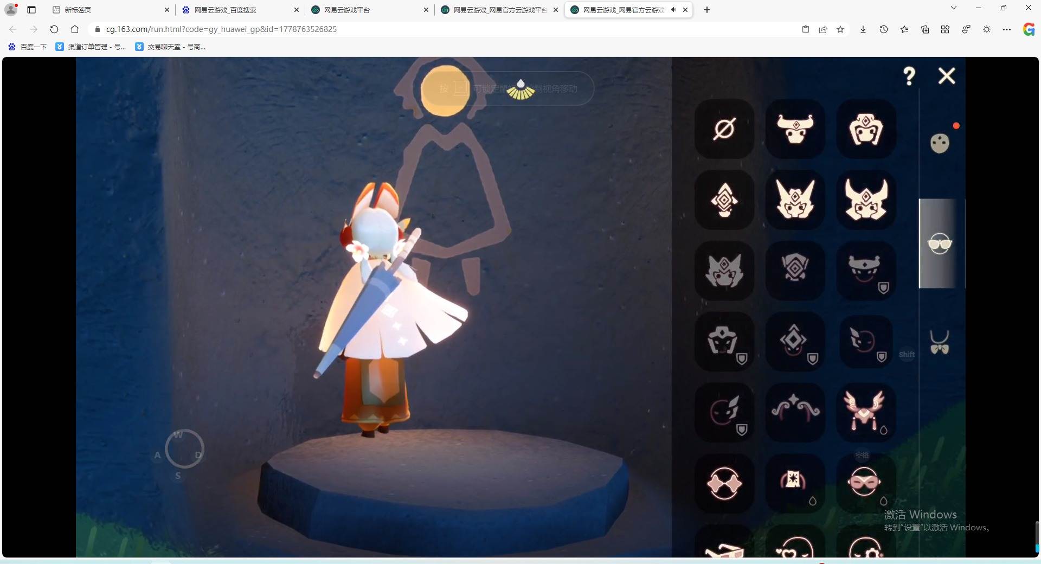Close the 网易云游戏_百度搜索 tab
1041x564 pixels.
[297, 10]
